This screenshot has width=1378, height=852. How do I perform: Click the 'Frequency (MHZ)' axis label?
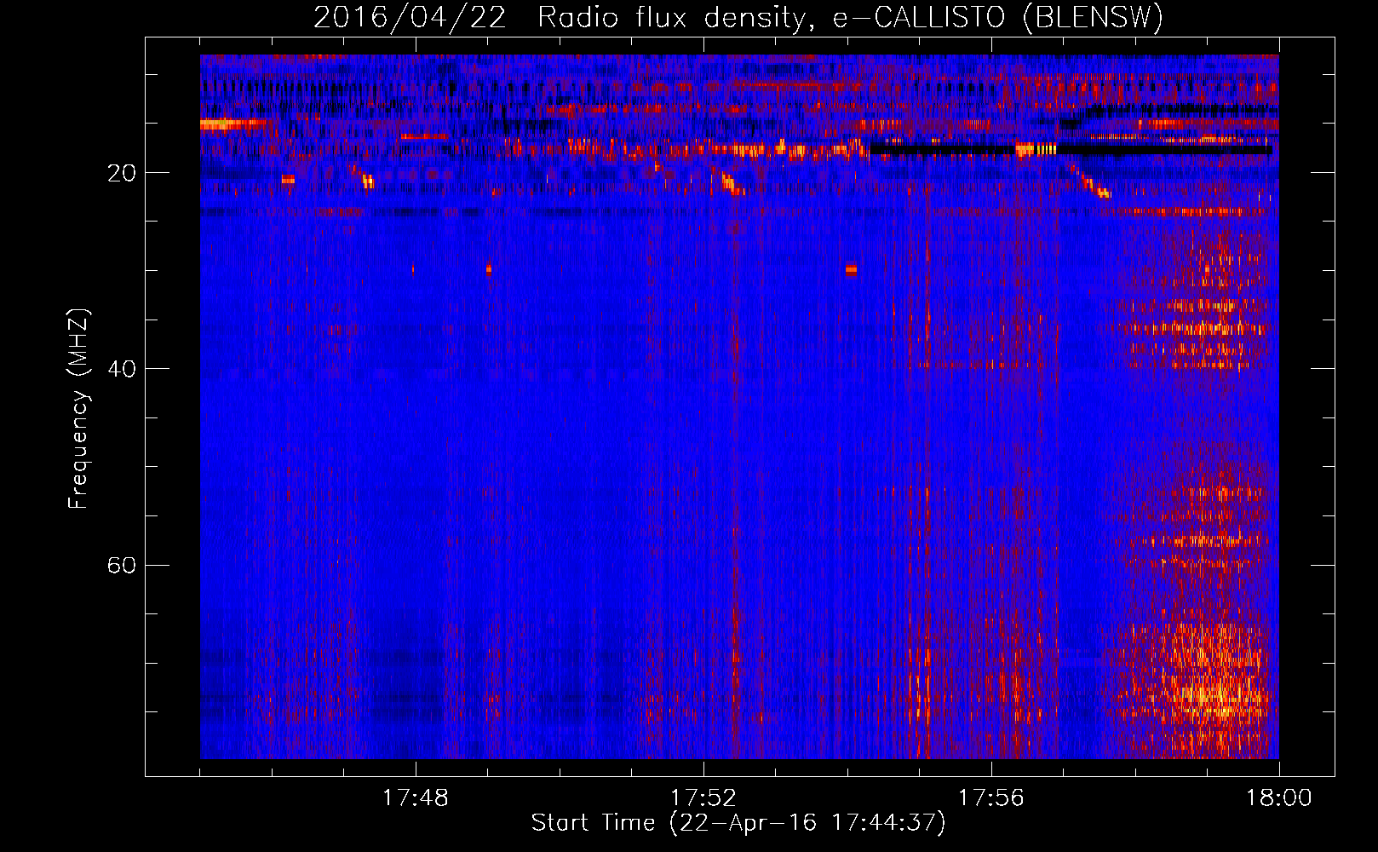(x=78, y=409)
